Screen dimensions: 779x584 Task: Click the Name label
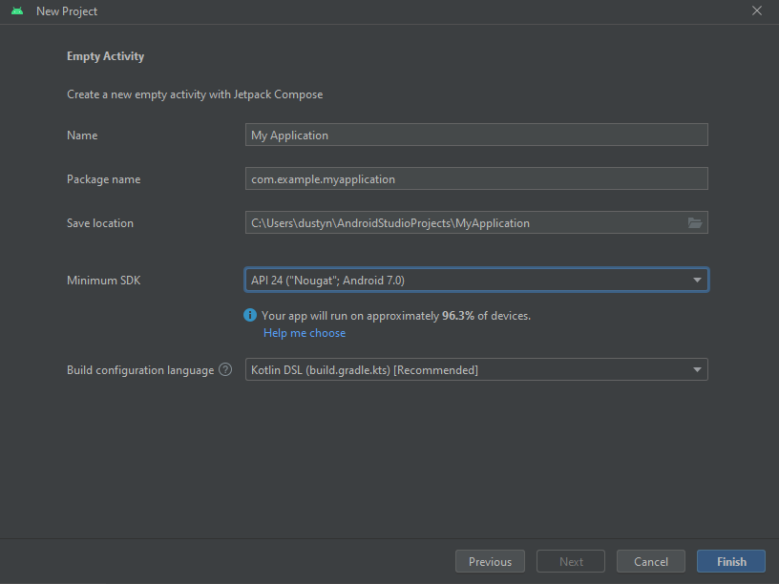82,136
